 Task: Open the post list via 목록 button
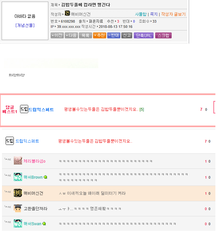click(85, 35)
